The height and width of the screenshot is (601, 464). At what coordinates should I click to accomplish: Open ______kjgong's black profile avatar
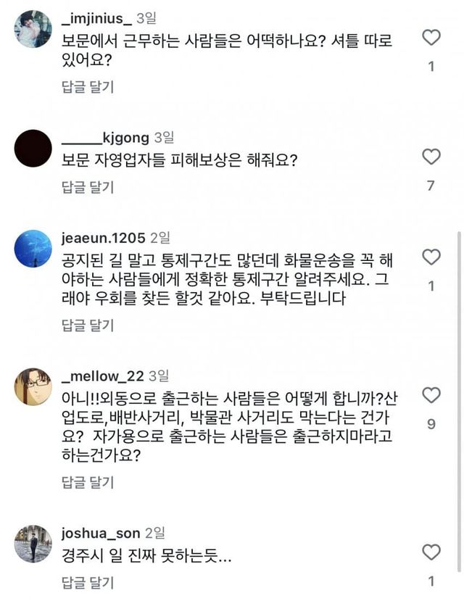[33, 148]
